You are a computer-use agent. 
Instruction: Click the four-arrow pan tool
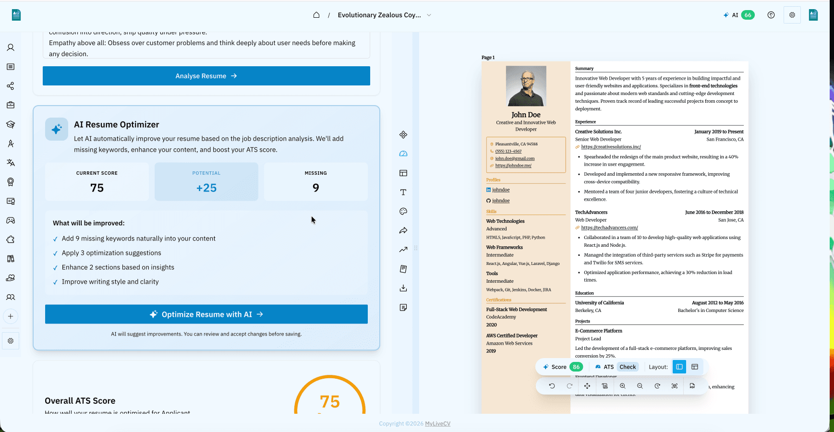587,386
